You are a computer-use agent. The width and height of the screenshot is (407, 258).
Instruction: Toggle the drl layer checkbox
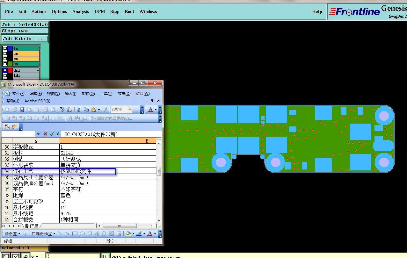(x=5, y=70)
